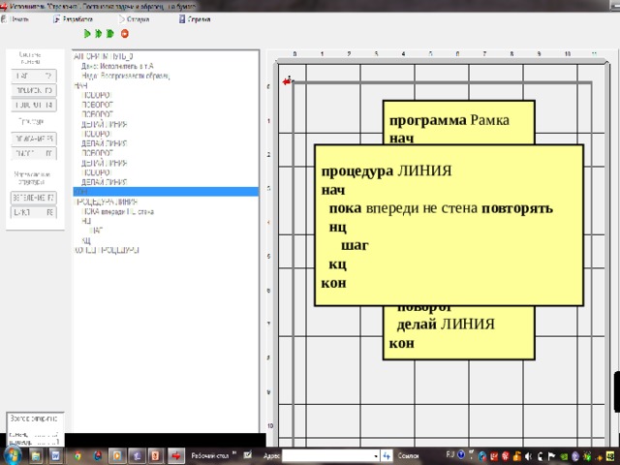Click the double-arrow step run icon
Image resolution: width=620 pixels, height=465 pixels.
(99, 34)
